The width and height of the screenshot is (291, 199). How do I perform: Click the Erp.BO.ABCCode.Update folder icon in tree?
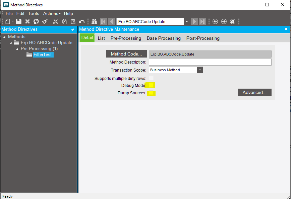click(16, 42)
